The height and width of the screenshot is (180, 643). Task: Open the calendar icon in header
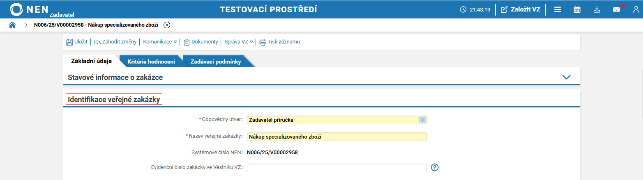(x=577, y=9)
